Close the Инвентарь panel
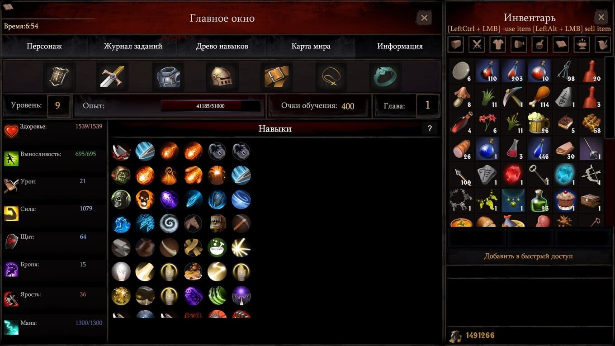Image resolution: width=615 pixels, height=346 pixels. (x=601, y=18)
